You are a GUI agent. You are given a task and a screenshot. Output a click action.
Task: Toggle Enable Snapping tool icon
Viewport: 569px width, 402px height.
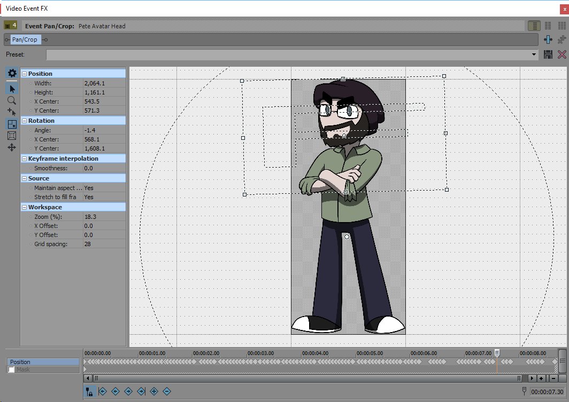pos(12,112)
